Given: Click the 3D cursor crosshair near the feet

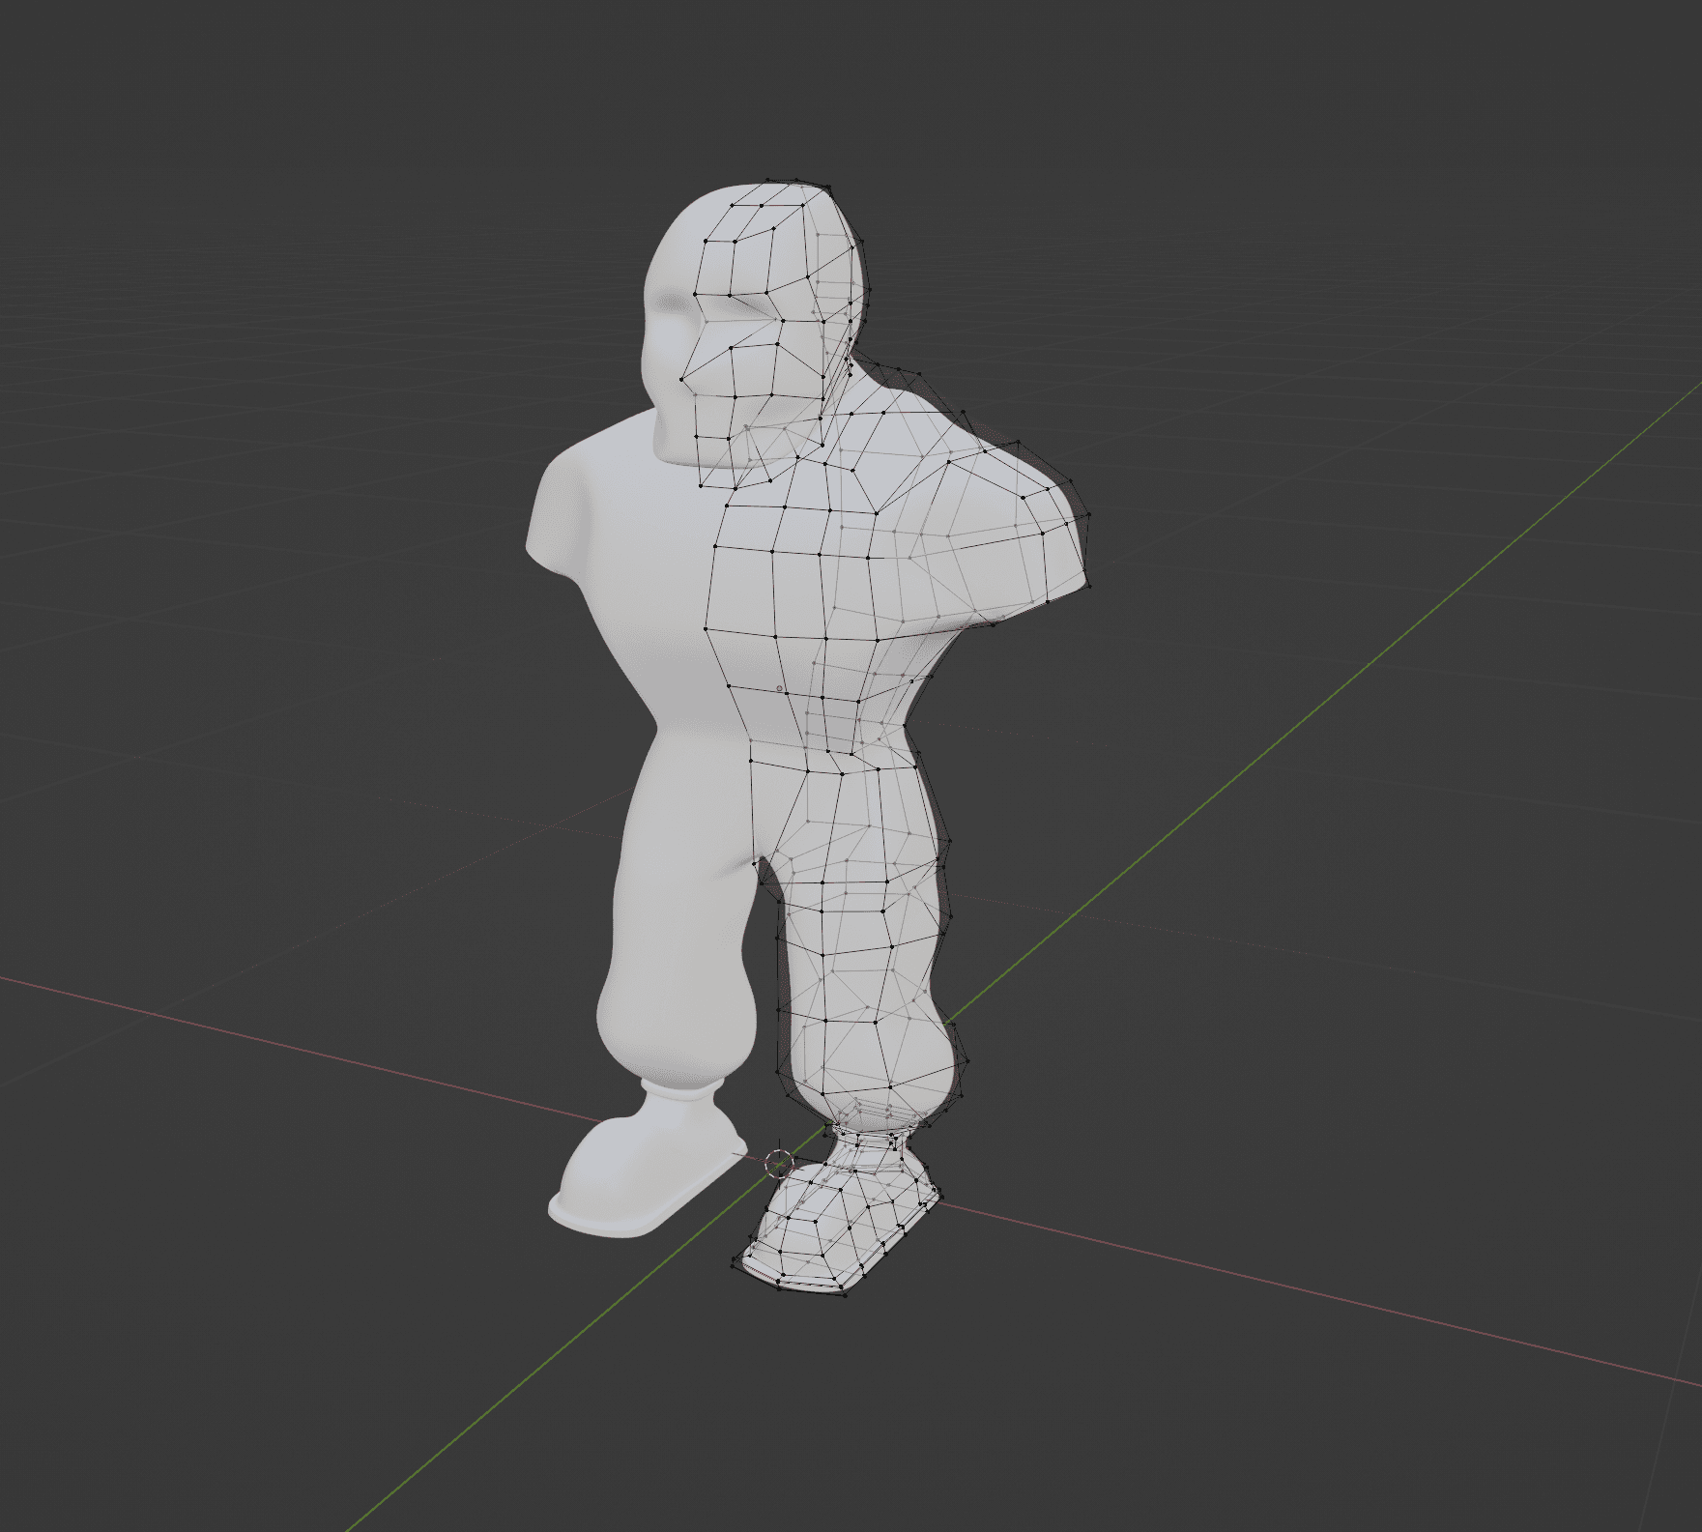Looking at the screenshot, I should click(779, 1164).
